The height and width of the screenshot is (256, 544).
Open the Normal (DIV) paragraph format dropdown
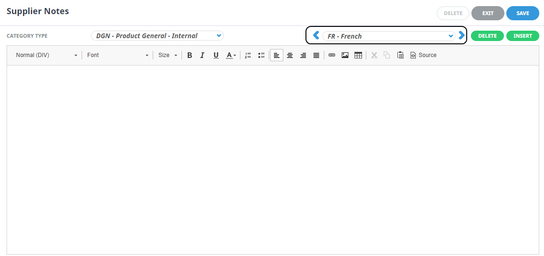click(47, 55)
